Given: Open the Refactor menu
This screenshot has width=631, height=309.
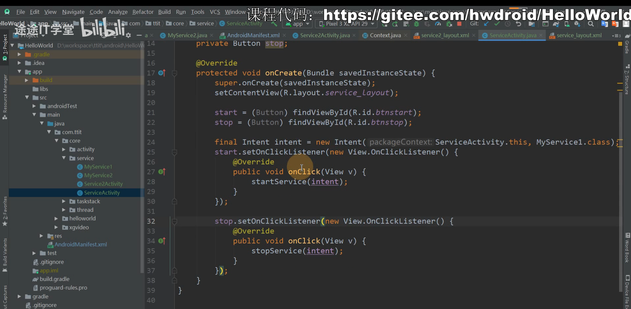Looking at the screenshot, I should pyautogui.click(x=143, y=12).
